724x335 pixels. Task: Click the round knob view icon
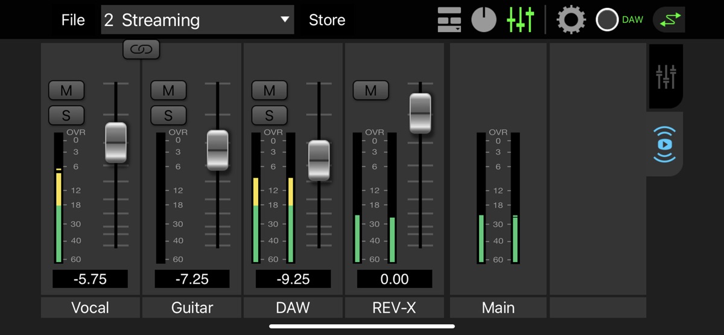484,20
